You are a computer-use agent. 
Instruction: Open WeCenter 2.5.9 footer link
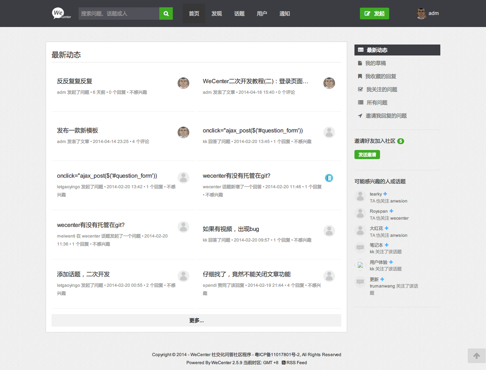tap(227, 363)
